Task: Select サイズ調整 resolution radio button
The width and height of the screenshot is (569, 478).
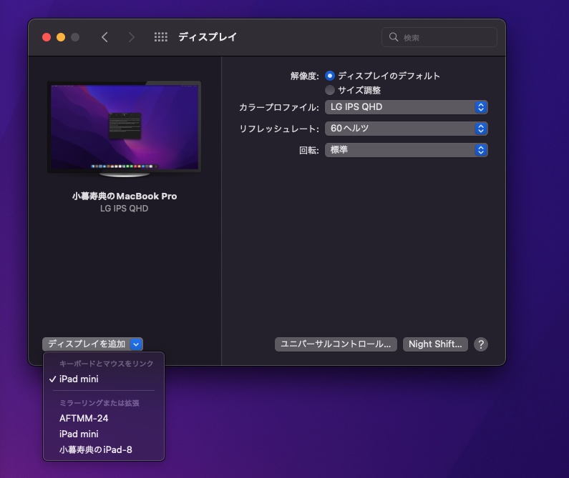Action: click(x=330, y=90)
